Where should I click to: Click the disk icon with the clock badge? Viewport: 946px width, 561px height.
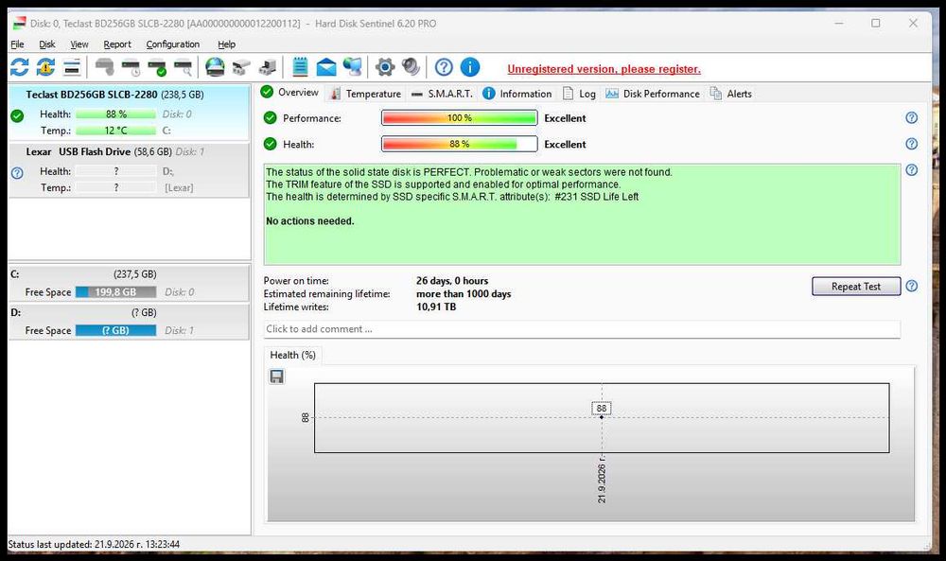click(131, 67)
